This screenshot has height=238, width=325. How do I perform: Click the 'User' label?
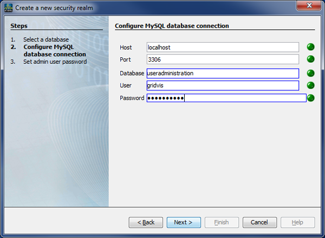tap(126, 85)
